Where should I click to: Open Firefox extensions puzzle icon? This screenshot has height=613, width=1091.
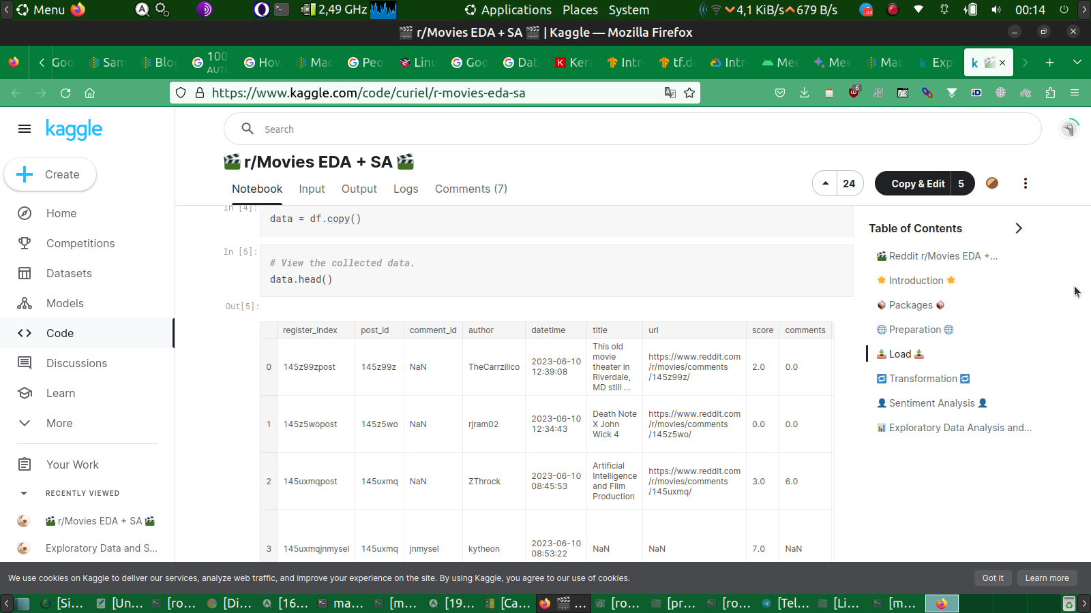[x=1050, y=93]
